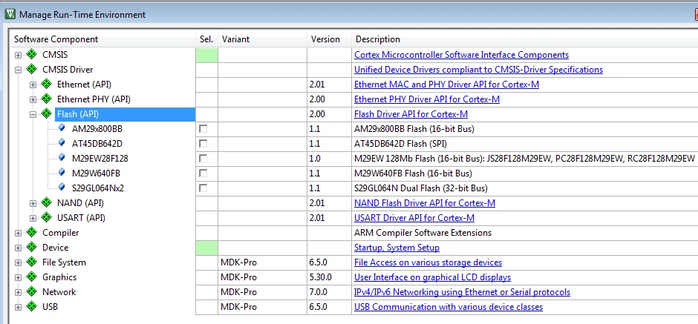This screenshot has width=698, height=324.
Task: Click the diamond icon for USART (API)
Action: 46,217
